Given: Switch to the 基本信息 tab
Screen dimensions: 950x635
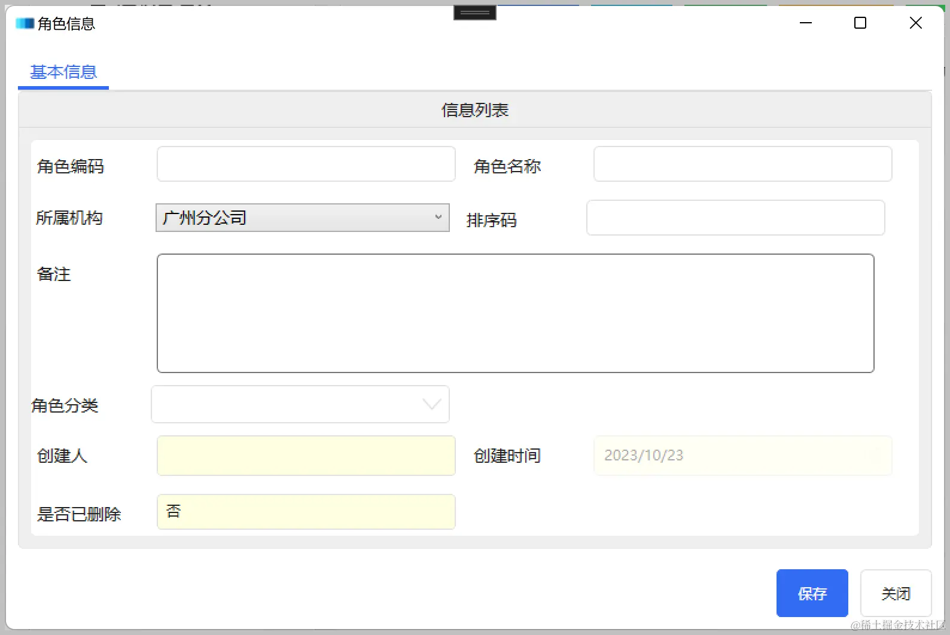Looking at the screenshot, I should click(x=63, y=72).
